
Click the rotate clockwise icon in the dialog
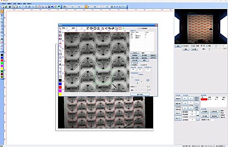91,28
